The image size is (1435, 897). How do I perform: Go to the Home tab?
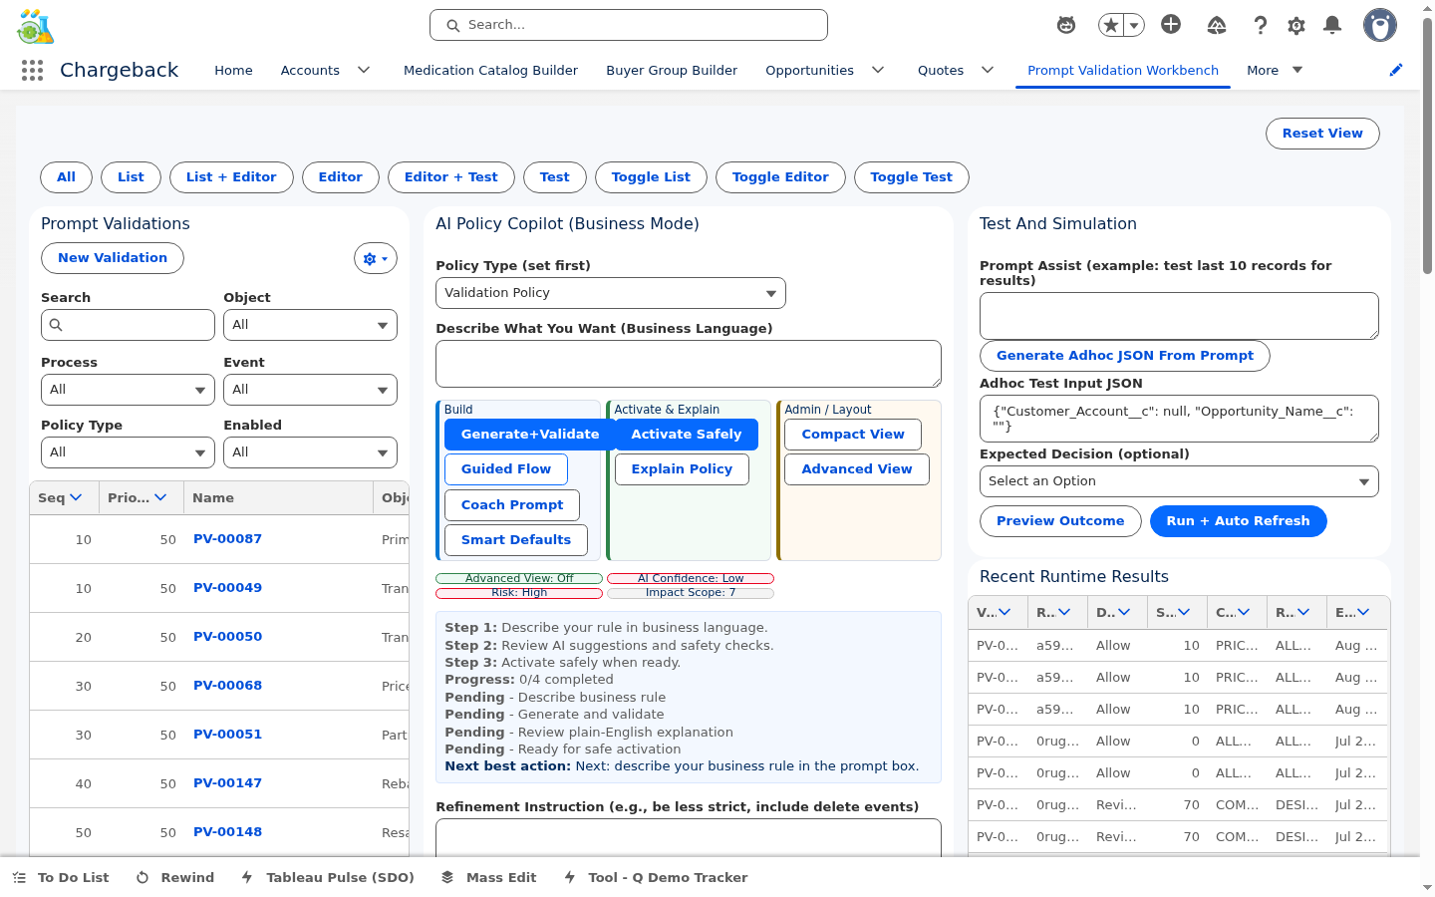233,70
